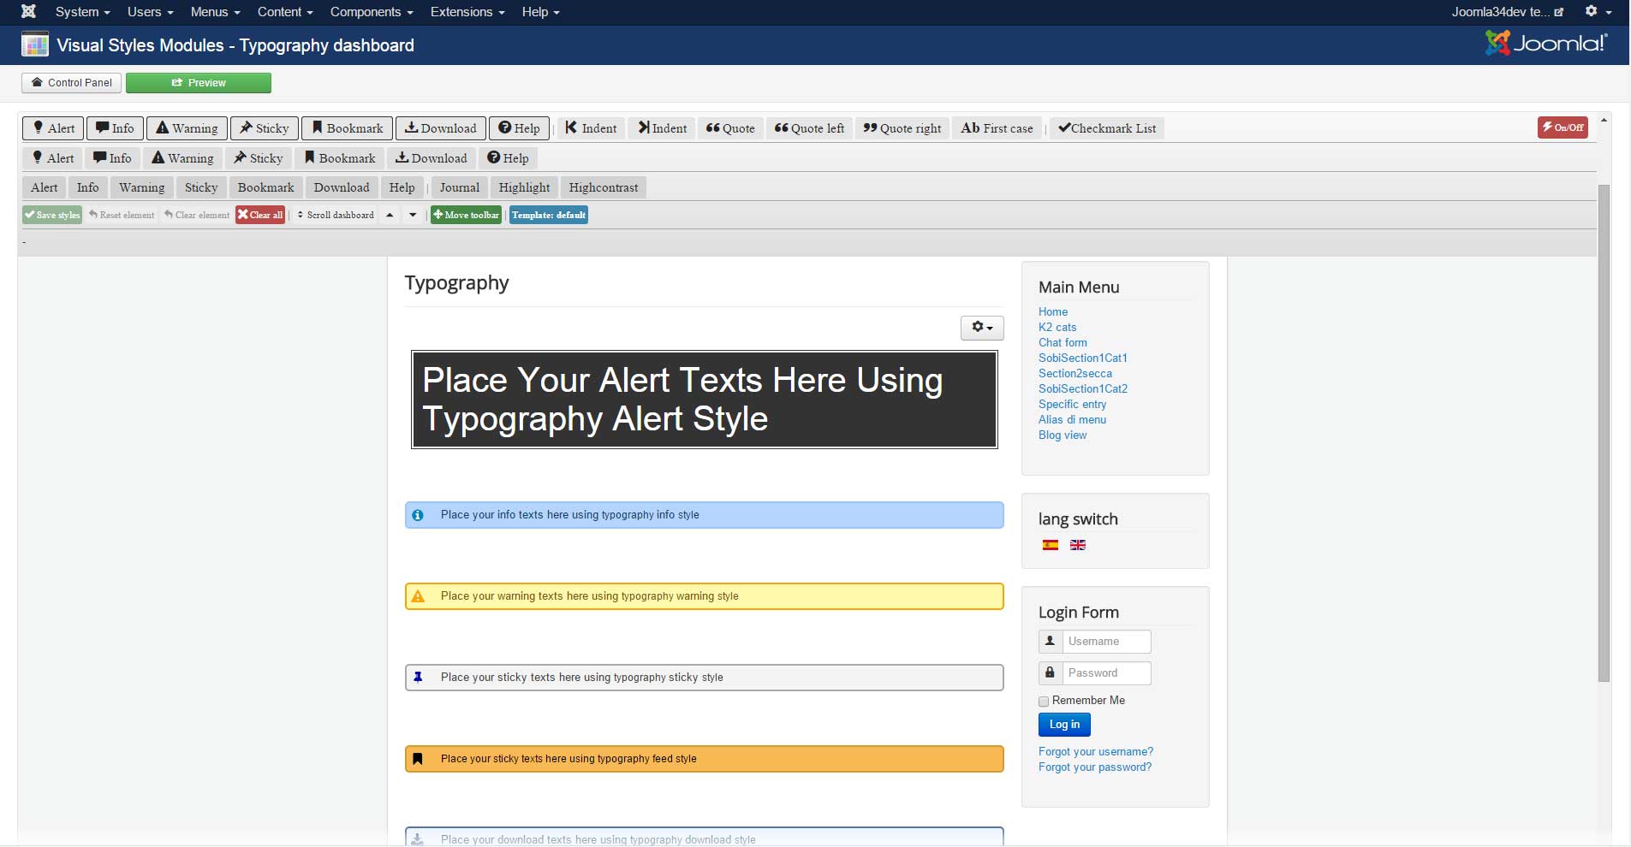Click the bordered Download button

tap(440, 128)
